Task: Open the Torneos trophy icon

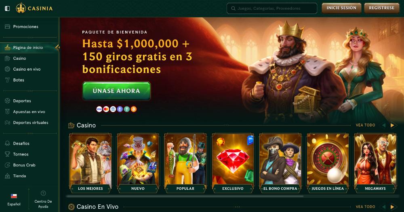Action: click(7, 154)
